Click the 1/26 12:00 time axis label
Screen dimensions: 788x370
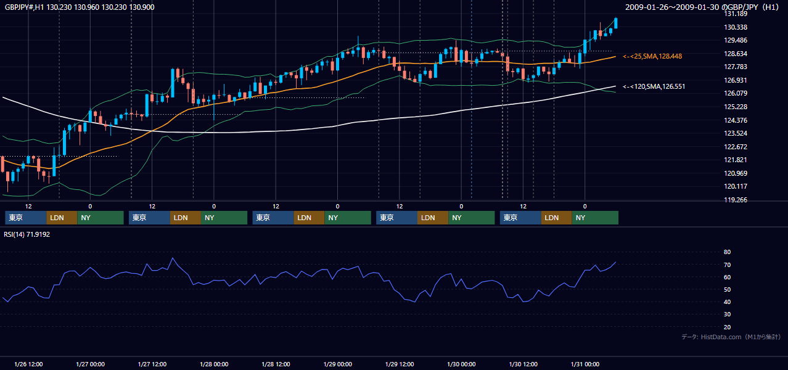[28, 364]
